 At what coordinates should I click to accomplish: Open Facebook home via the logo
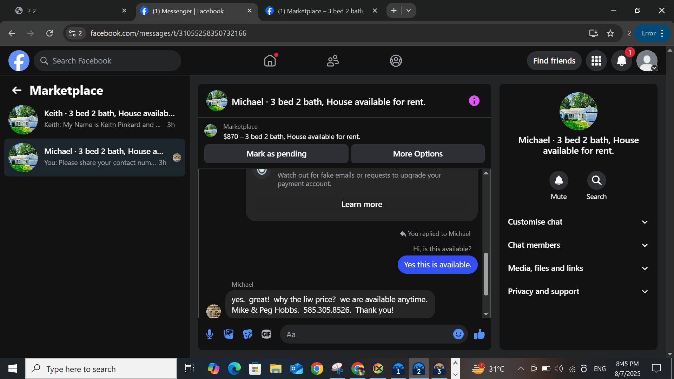pos(19,61)
